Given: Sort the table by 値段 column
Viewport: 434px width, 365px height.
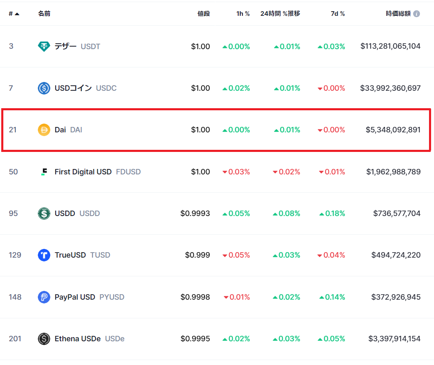Looking at the screenshot, I should 204,13.
